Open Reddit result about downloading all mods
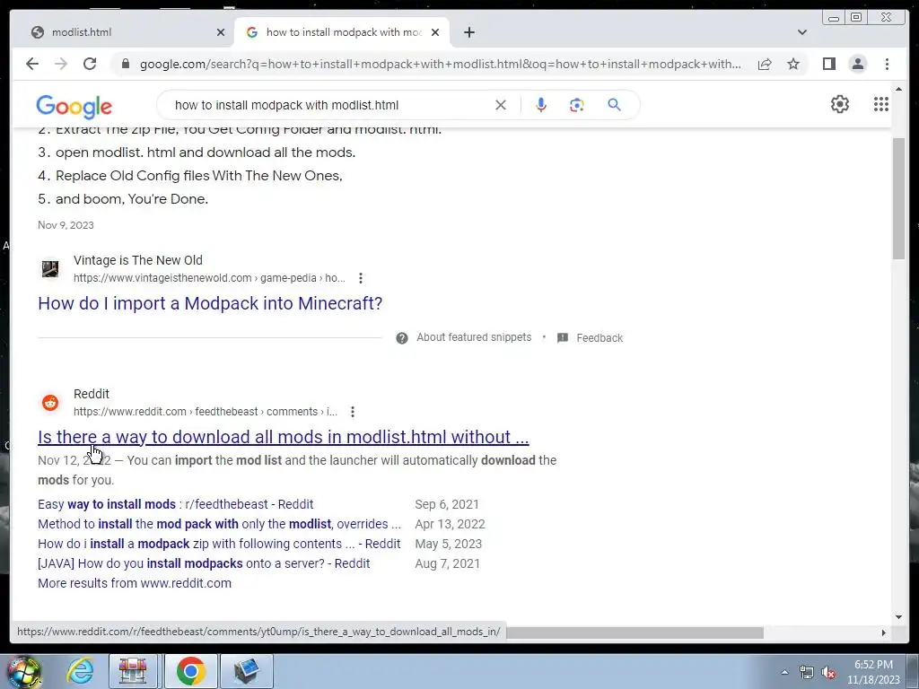 click(x=283, y=437)
